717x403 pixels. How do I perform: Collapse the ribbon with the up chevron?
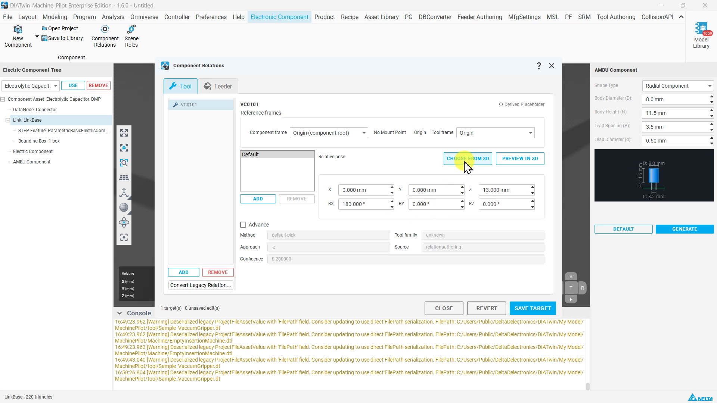coord(681,17)
